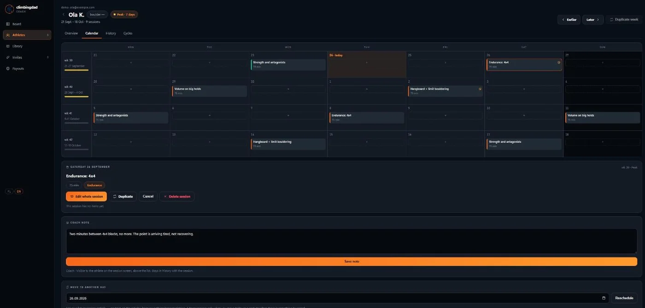The image size is (645, 308).
Task: Click the wk 39 week label
Action: (68, 60)
